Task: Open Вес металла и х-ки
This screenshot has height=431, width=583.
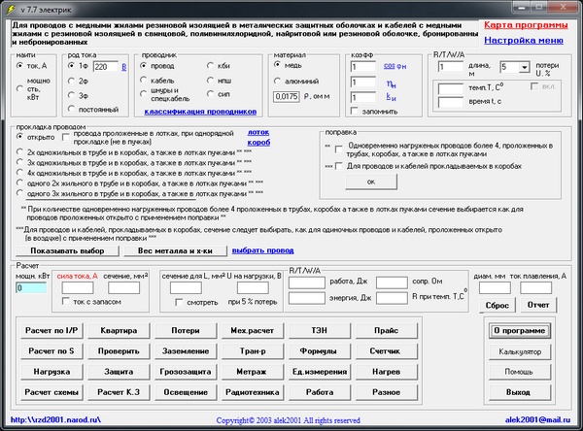Action: tap(175, 250)
